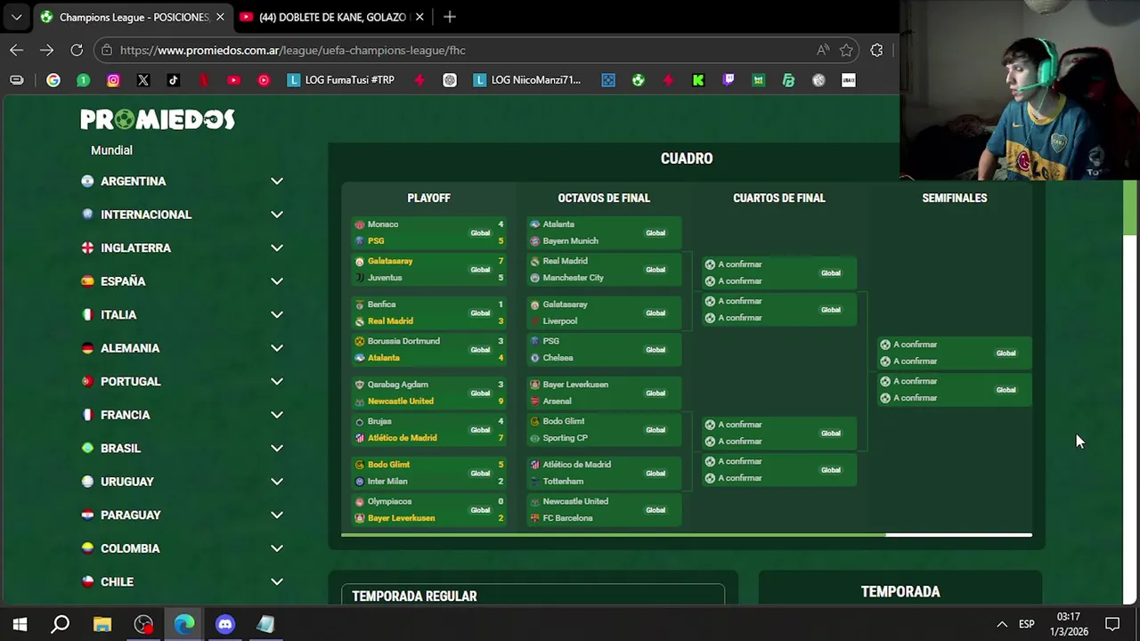The width and height of the screenshot is (1140, 641).
Task: Open Global for Newcastle United vs FC Barcelona
Action: click(x=655, y=510)
